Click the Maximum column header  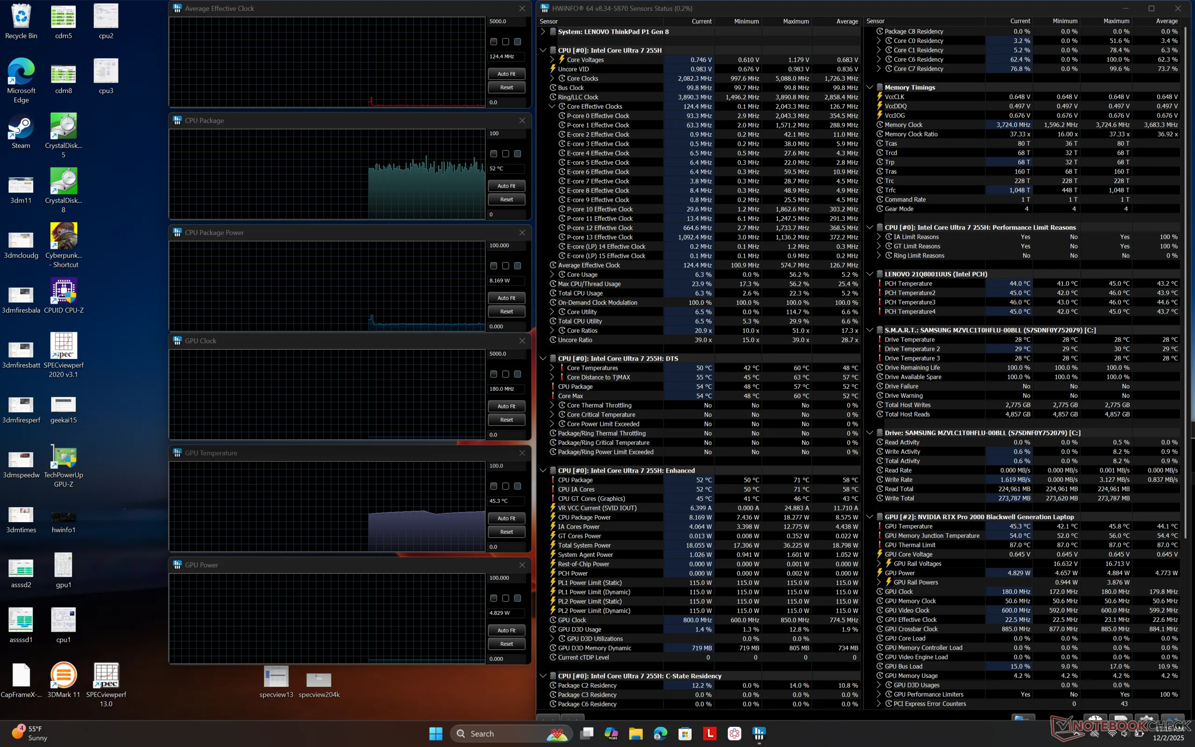point(795,21)
